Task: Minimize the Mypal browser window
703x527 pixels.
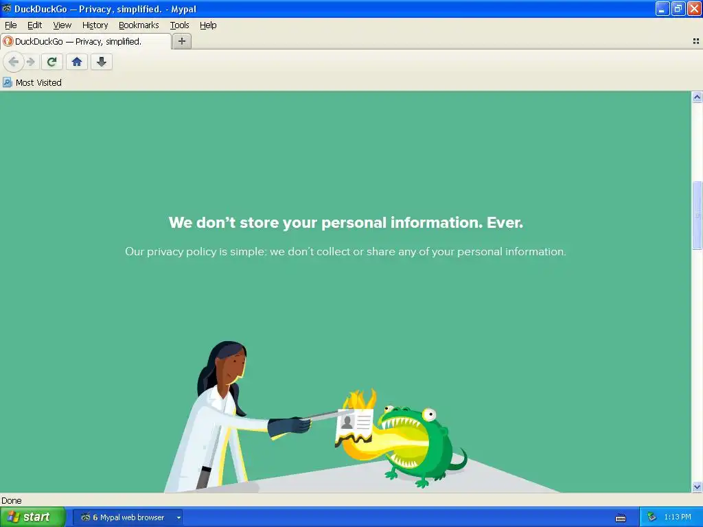Action: (662, 8)
